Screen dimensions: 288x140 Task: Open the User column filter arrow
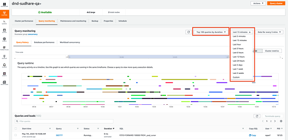coord(271,128)
